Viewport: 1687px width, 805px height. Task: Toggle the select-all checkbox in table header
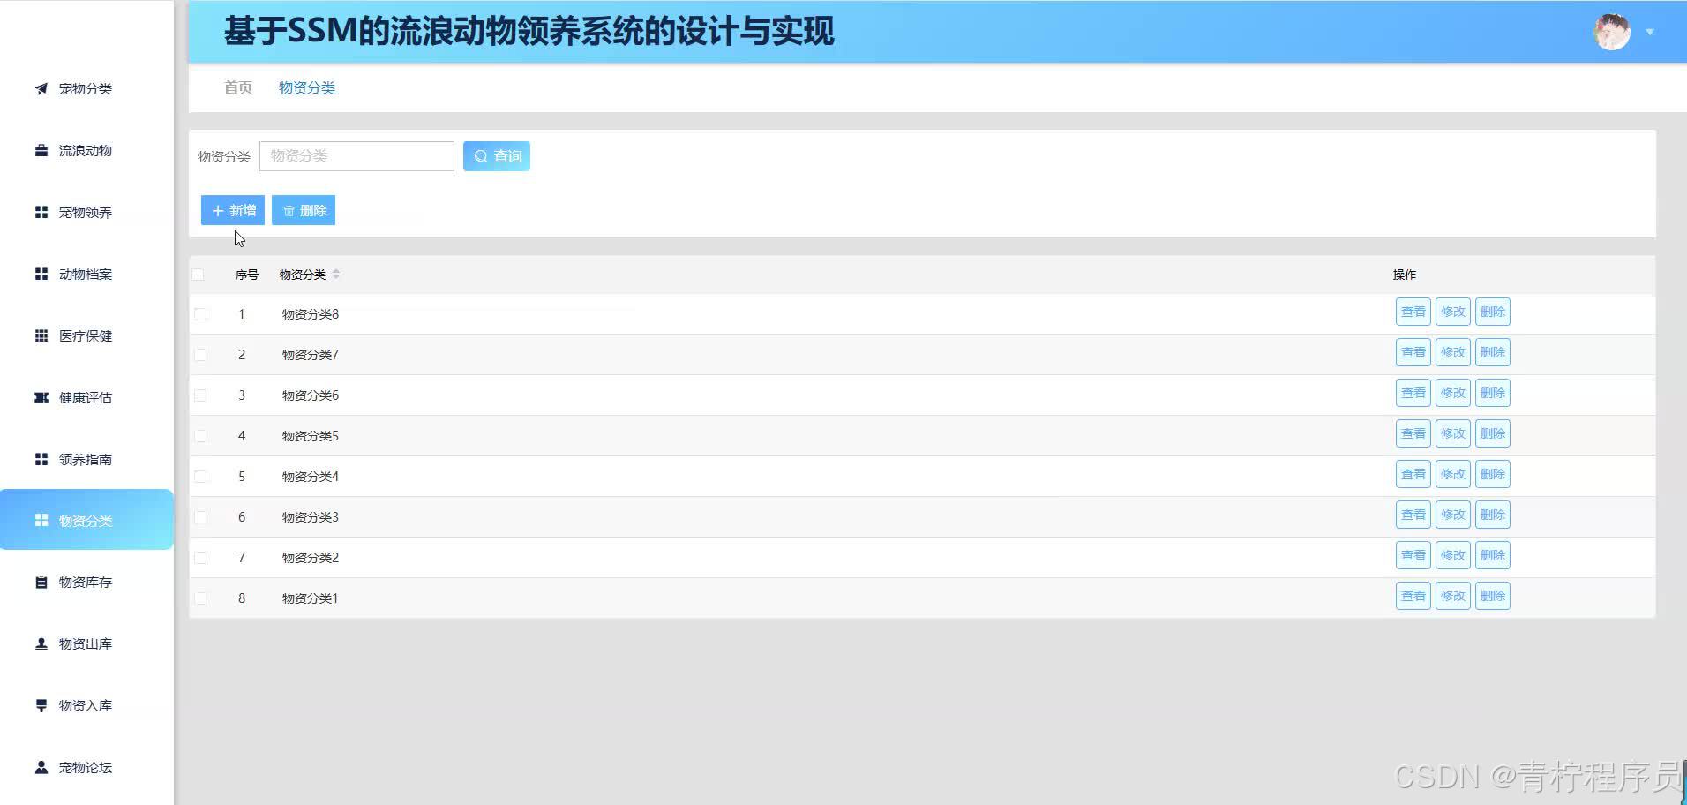pyautogui.click(x=198, y=275)
